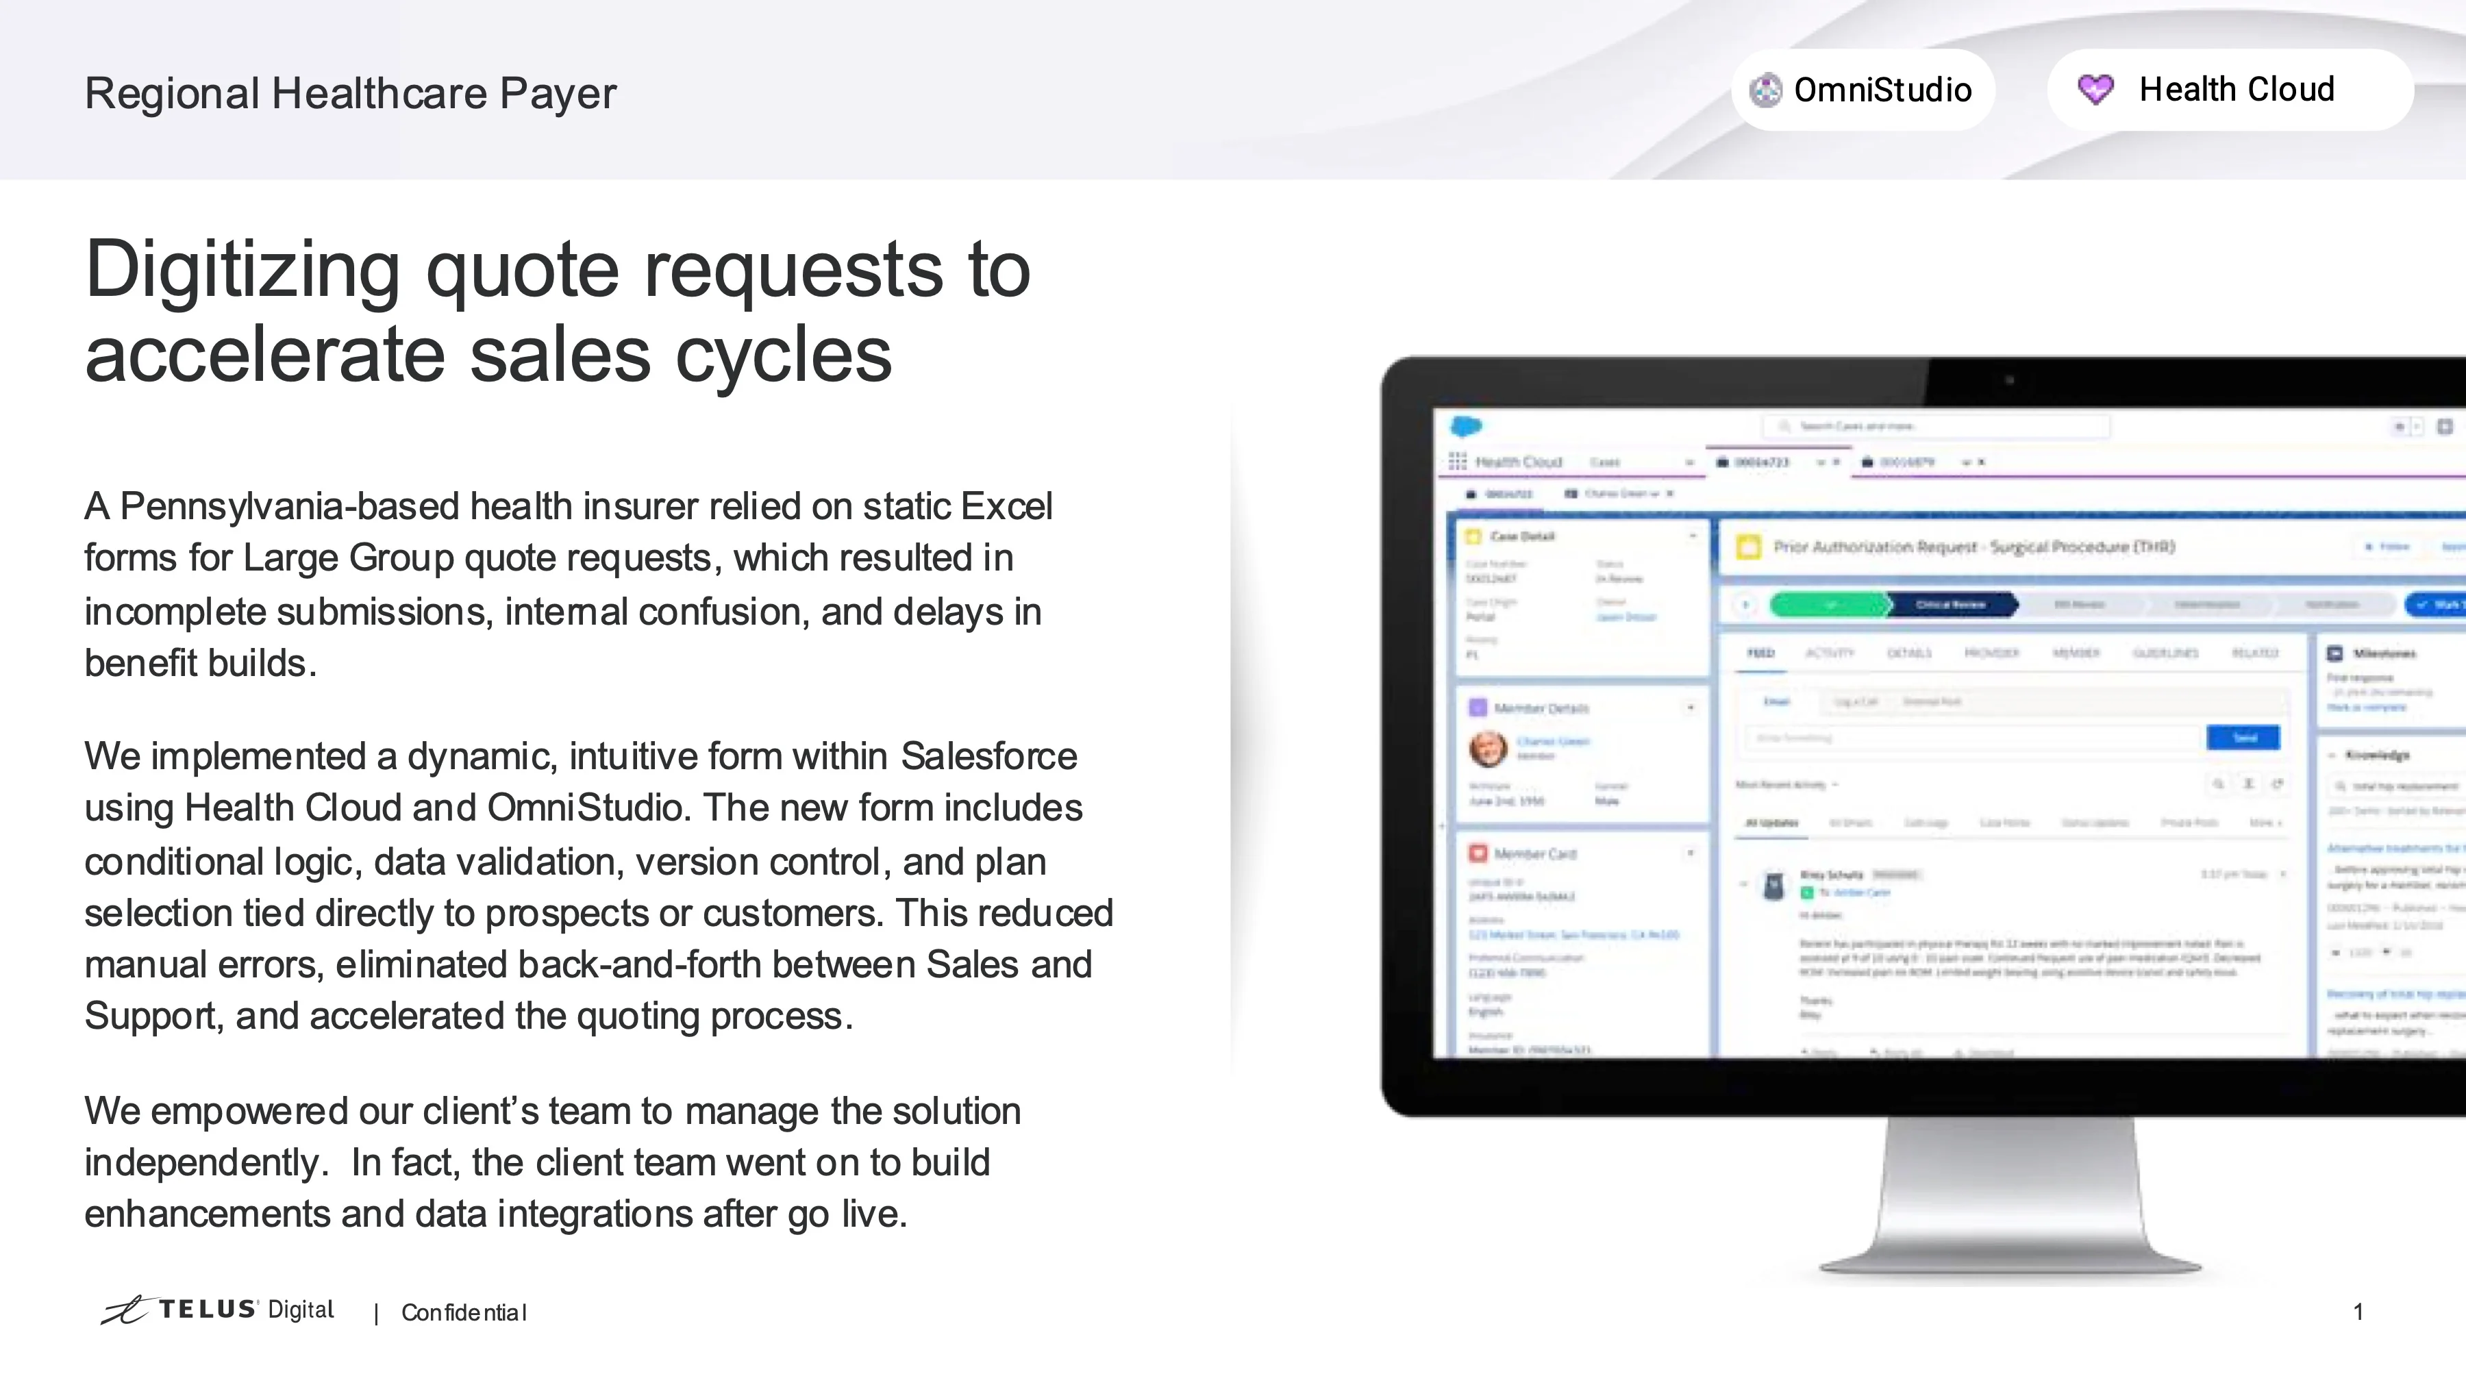Collapse the Riley Schultz feed post

[1743, 884]
